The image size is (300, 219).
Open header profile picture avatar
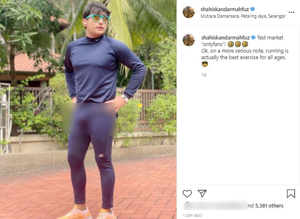click(188, 12)
